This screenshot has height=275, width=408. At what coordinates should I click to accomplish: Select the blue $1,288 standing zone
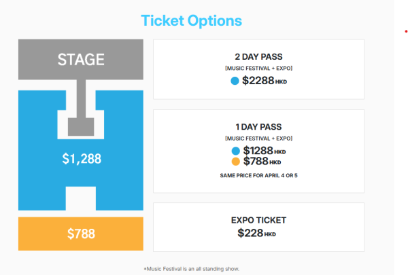pyautogui.click(x=81, y=160)
